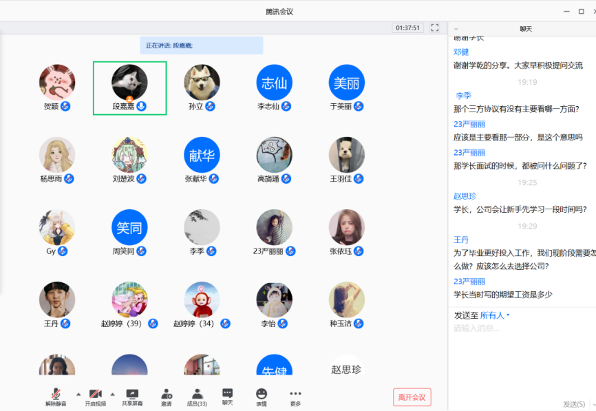Toggle 解除静音 unmute microphone

(x=56, y=394)
